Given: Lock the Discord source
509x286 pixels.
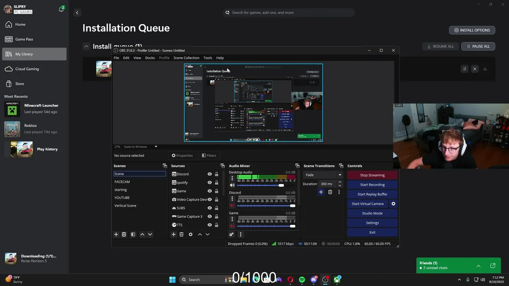Looking at the screenshot, I should (216, 174).
